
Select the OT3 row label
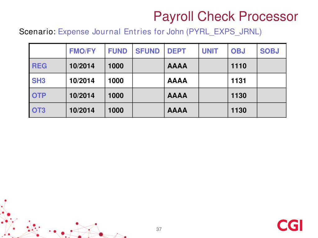39,110
